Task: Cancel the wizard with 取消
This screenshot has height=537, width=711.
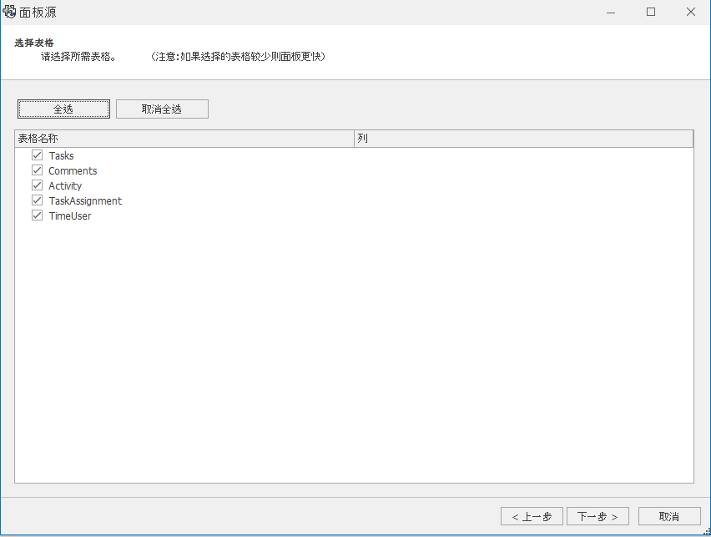Action: [669, 516]
